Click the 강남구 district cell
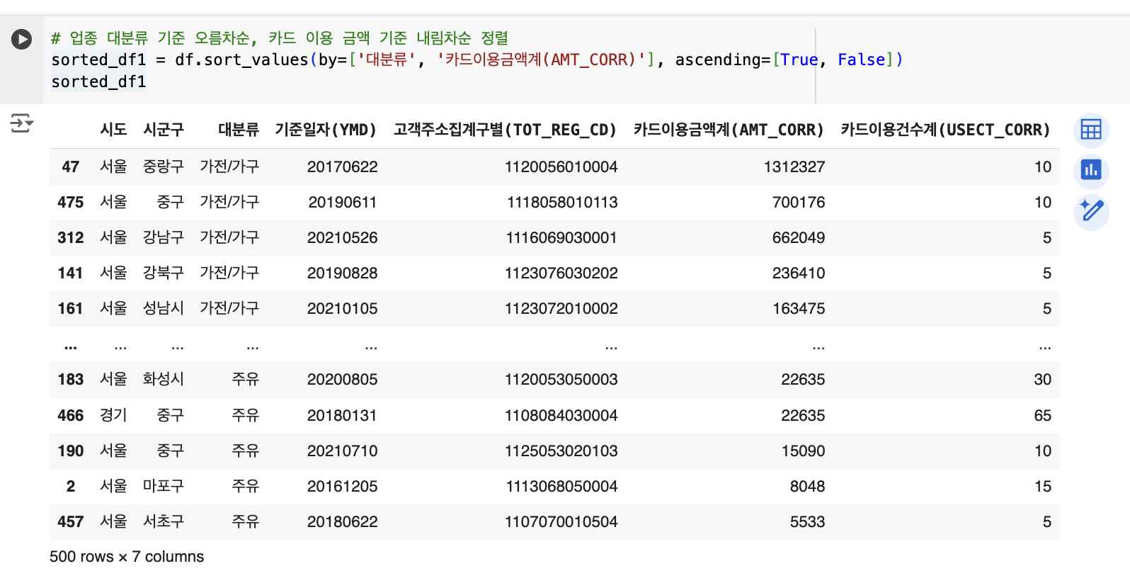The width and height of the screenshot is (1130, 571). pos(164,238)
